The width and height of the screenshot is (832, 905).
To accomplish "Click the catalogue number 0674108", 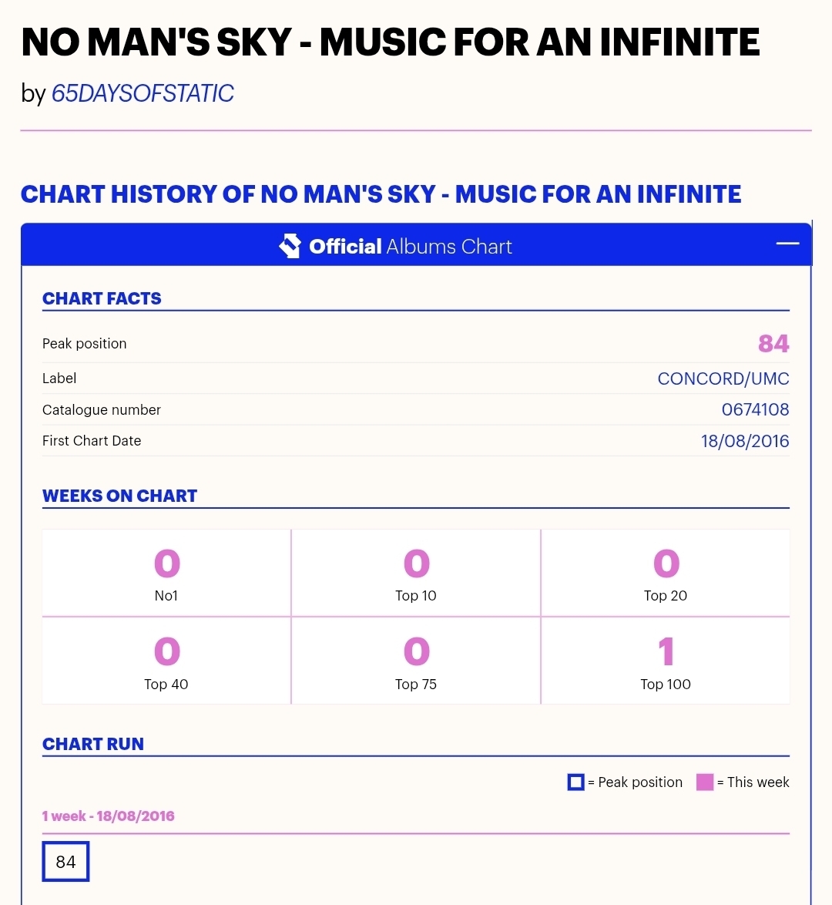I will click(755, 409).
